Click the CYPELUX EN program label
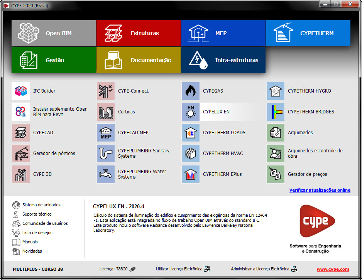The image size is (362, 280). [217, 112]
